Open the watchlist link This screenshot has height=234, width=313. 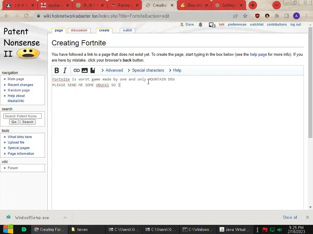tap(257, 24)
